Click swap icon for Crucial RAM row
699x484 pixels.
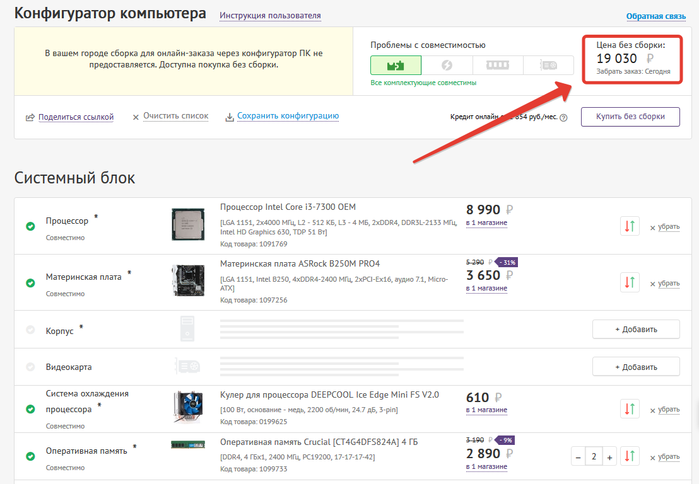point(630,456)
